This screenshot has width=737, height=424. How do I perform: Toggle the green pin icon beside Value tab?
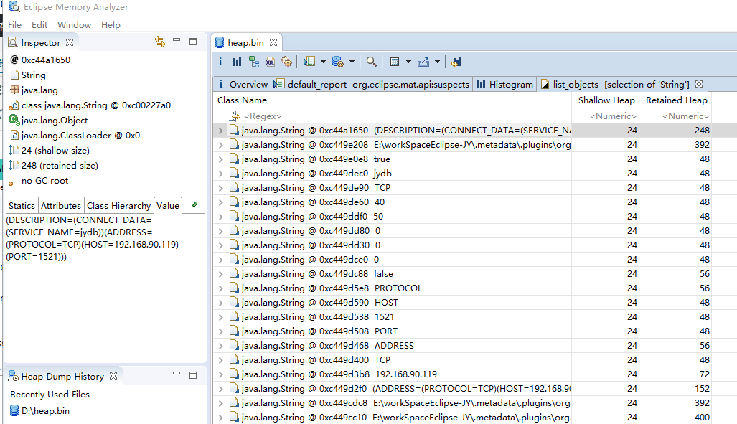pos(194,205)
